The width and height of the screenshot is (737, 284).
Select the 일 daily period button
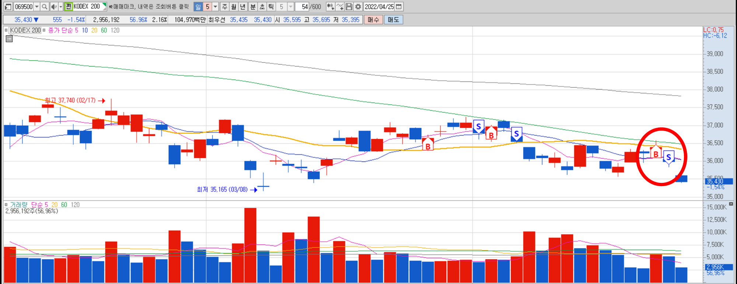coord(198,7)
